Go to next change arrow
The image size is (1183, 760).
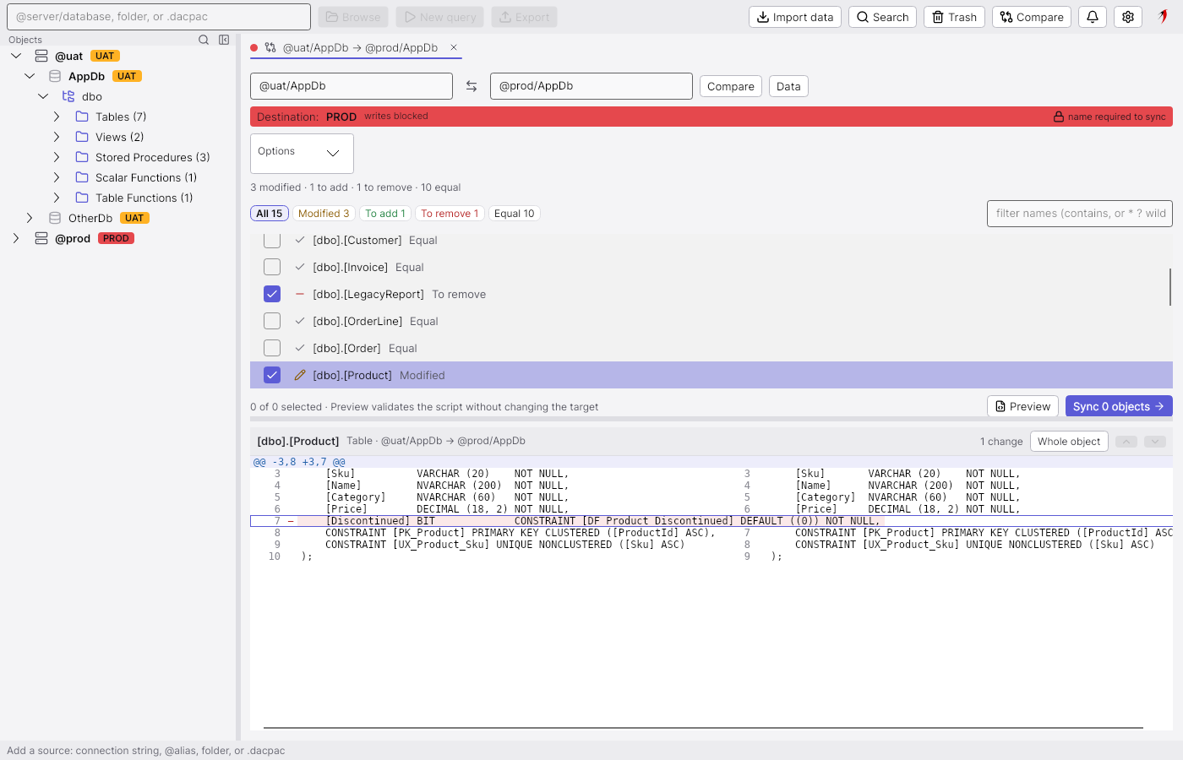[x=1155, y=442]
